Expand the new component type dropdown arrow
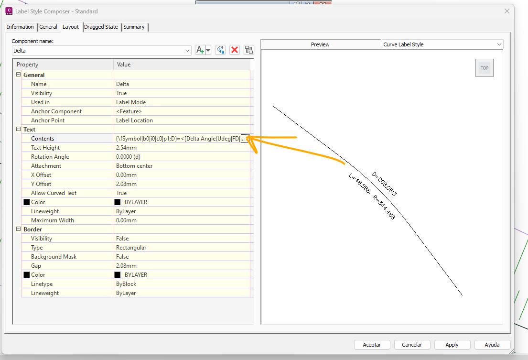The height and width of the screenshot is (360, 528). (x=208, y=50)
